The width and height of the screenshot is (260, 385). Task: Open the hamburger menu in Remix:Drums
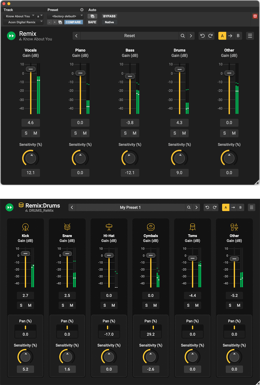tap(252, 207)
